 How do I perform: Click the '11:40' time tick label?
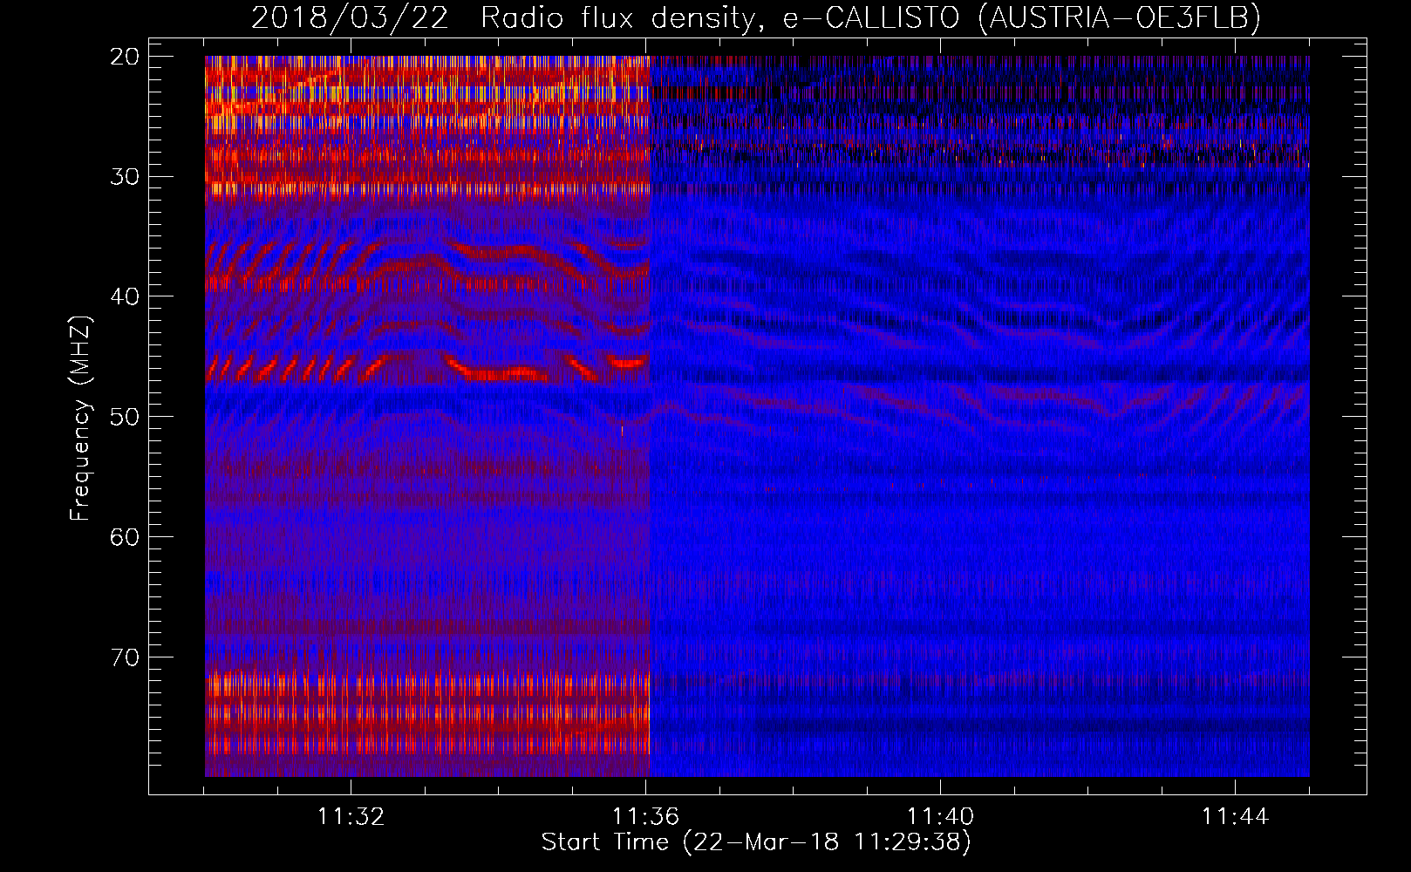(940, 817)
